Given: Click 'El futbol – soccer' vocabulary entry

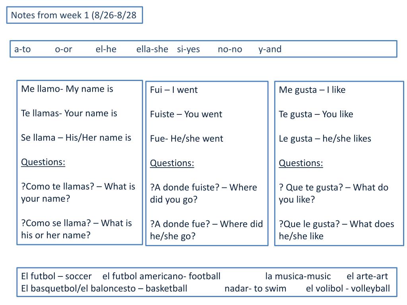Looking at the screenshot, I should (x=56, y=276).
